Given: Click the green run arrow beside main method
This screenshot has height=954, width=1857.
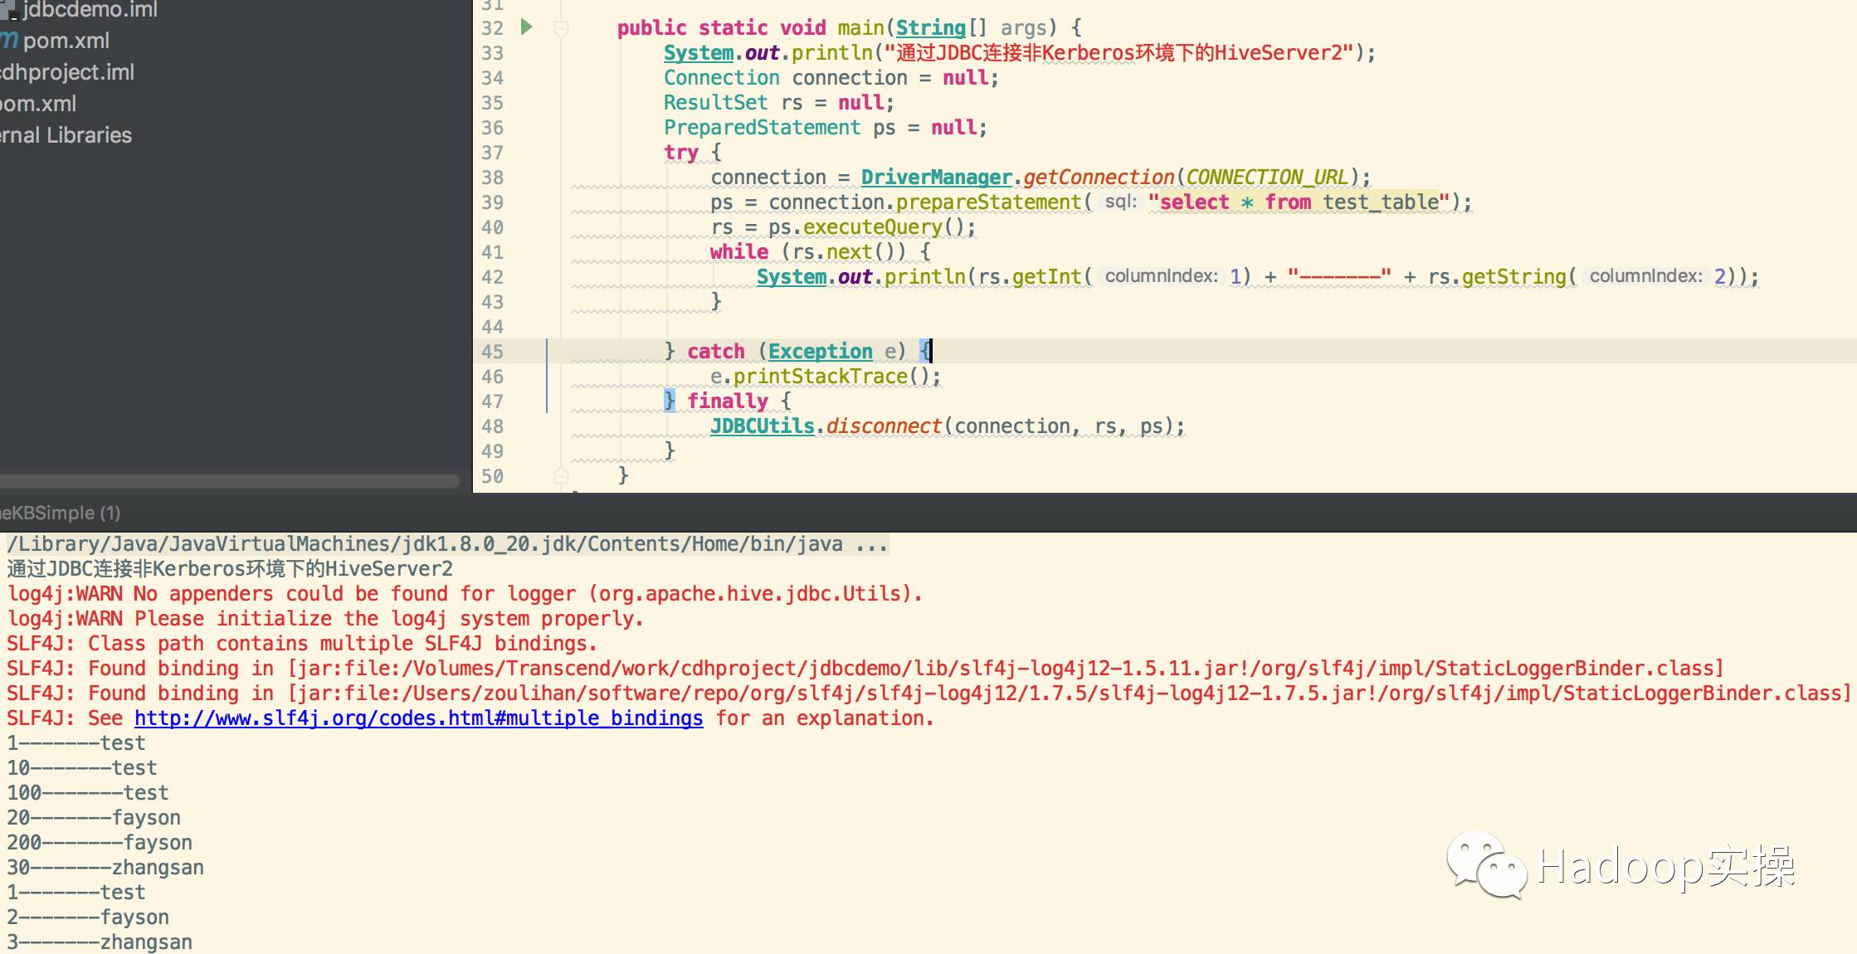Looking at the screenshot, I should coord(526,27).
